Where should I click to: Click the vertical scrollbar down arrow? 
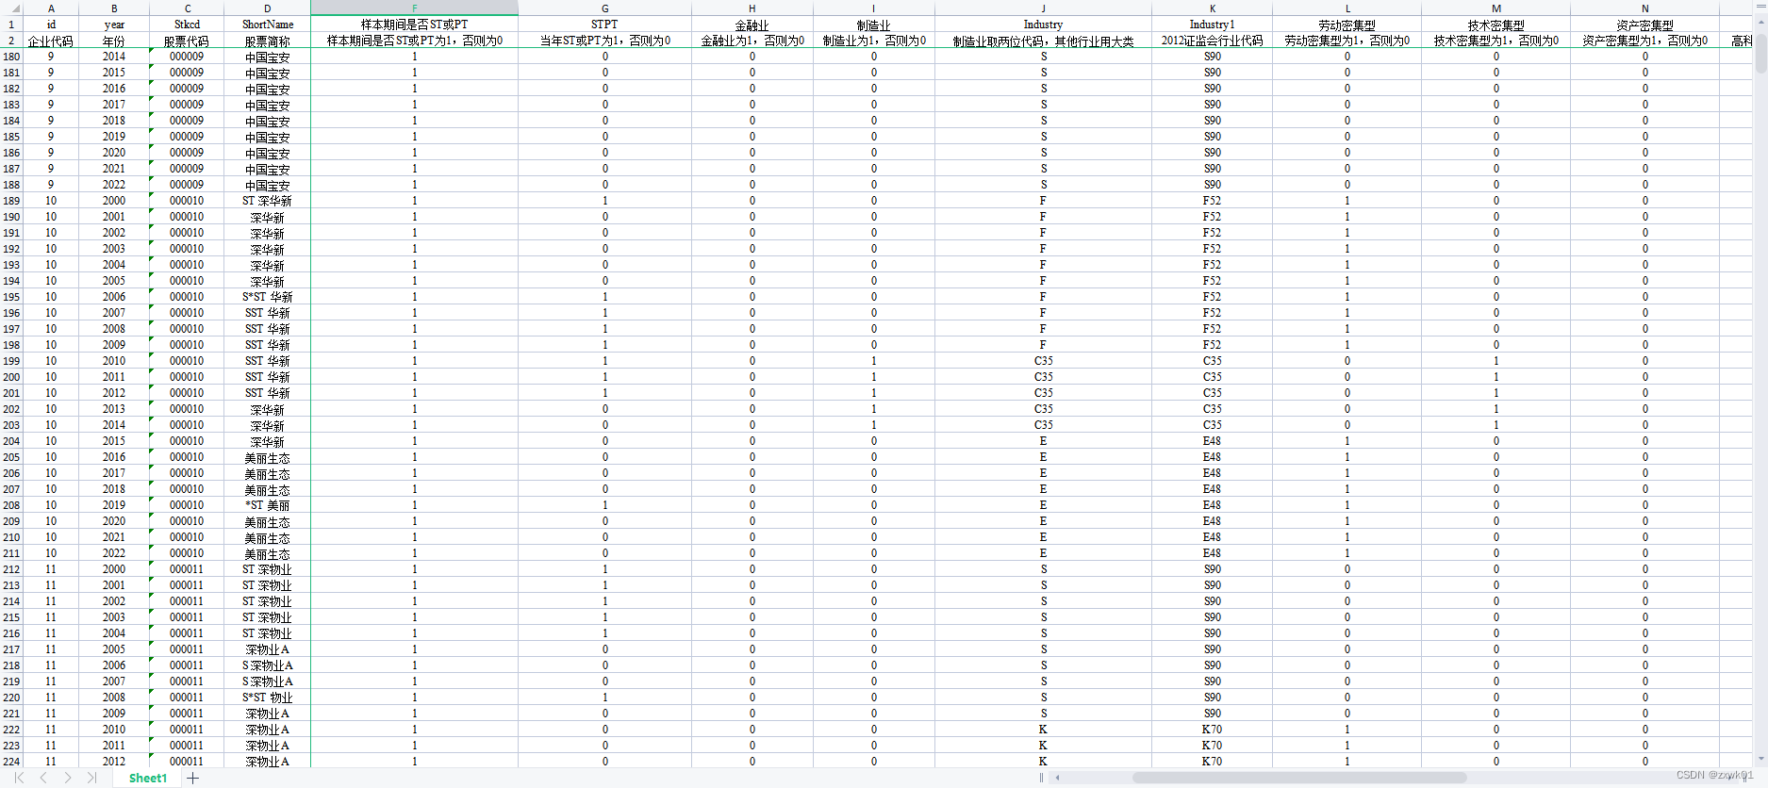point(1760,758)
